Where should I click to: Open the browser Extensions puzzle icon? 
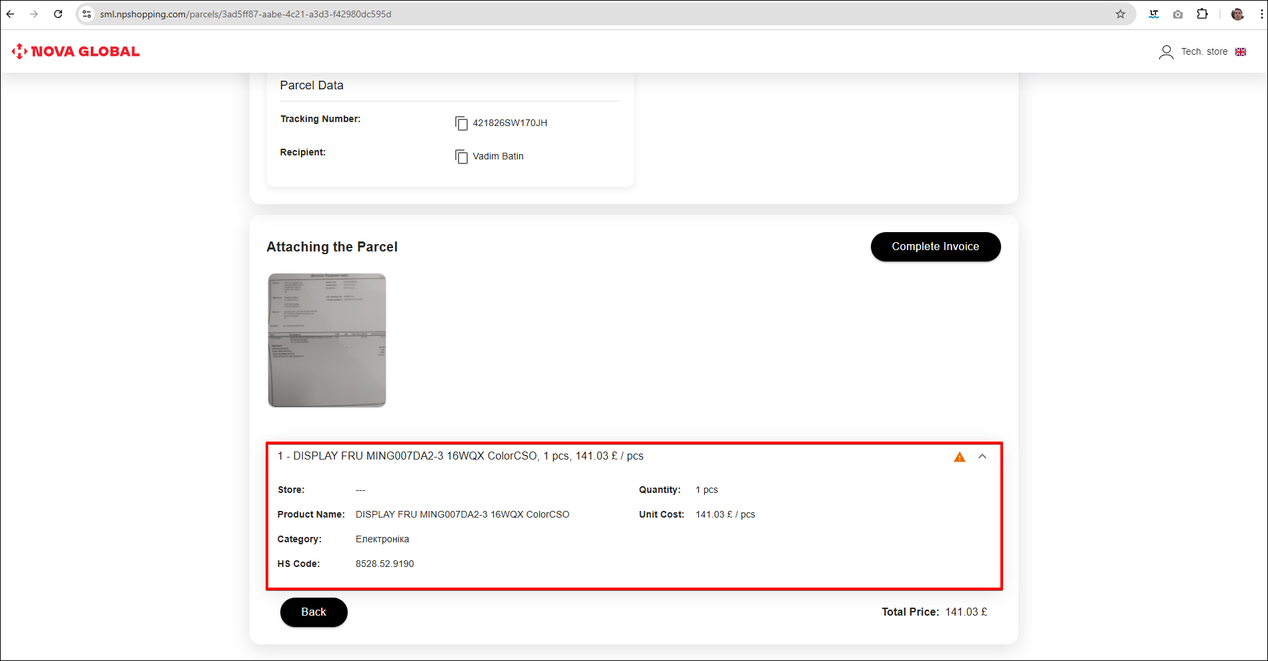1202,14
